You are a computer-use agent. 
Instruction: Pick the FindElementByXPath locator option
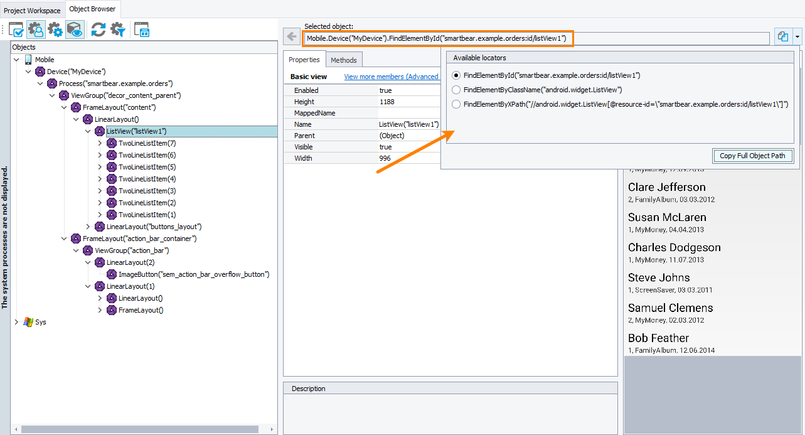pos(456,104)
